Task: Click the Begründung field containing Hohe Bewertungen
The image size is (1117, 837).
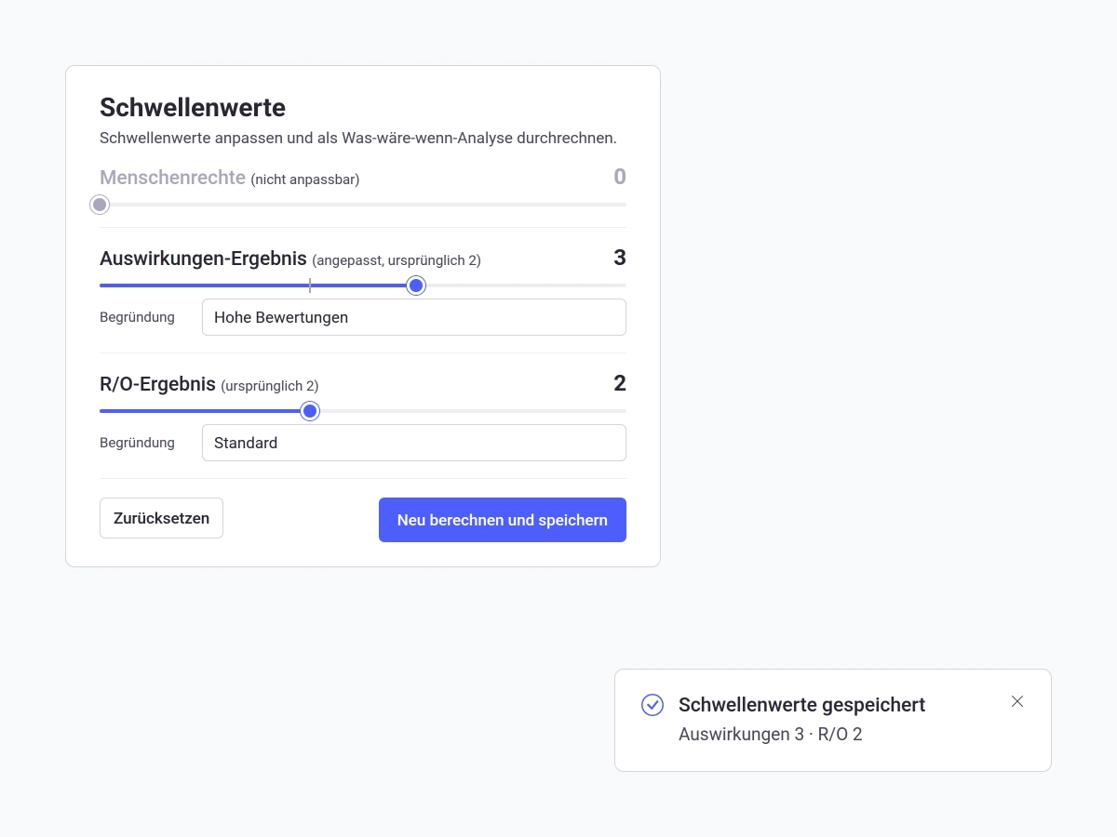Action: click(x=414, y=317)
